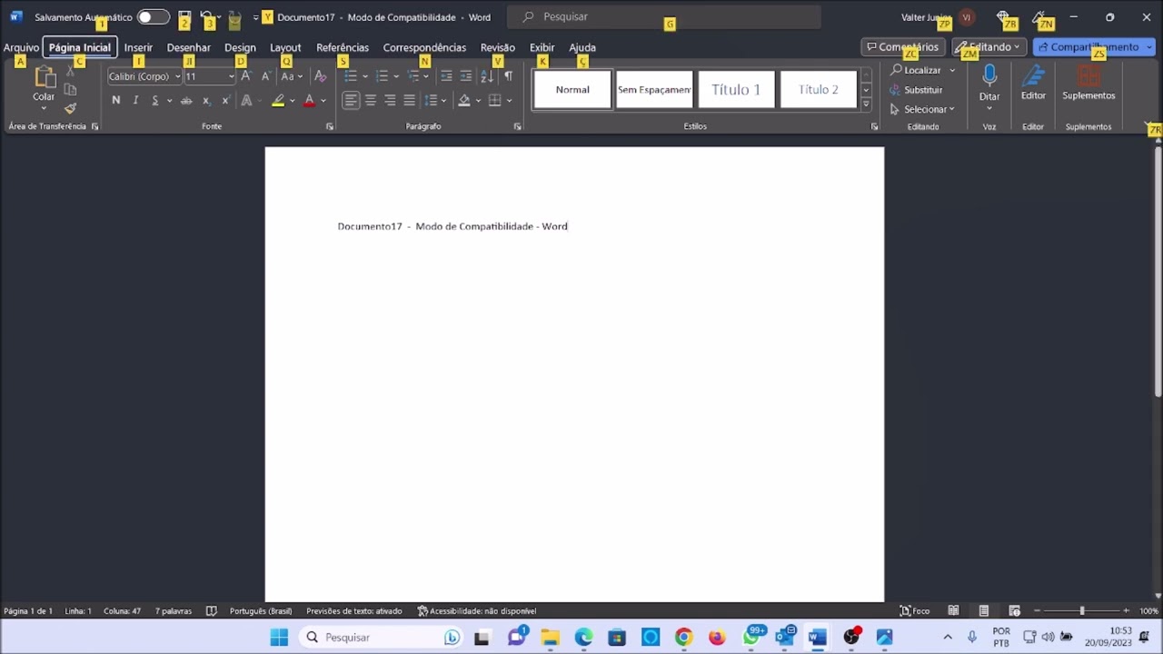This screenshot has height=654, width=1163.
Task: Select the Format Painter brush
Action: point(70,108)
